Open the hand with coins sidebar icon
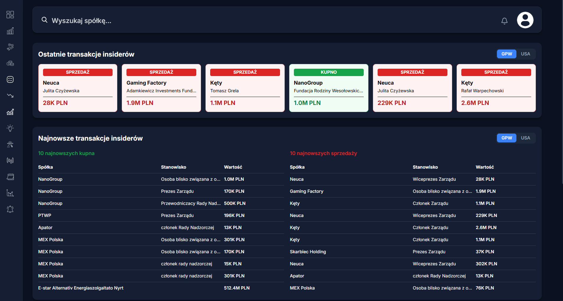Viewport: 563px width, 301px height. tap(10, 47)
